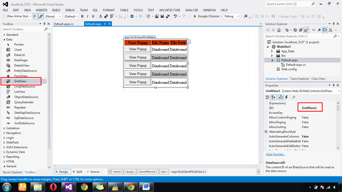Click the <form#form1> breadcrumb tag
The width and height of the screenshot is (342, 192).
[x=148, y=172]
